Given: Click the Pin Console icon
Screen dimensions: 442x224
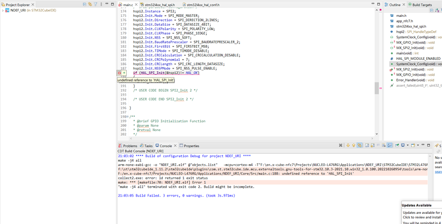Looking at the screenshot, I should click(x=397, y=145).
